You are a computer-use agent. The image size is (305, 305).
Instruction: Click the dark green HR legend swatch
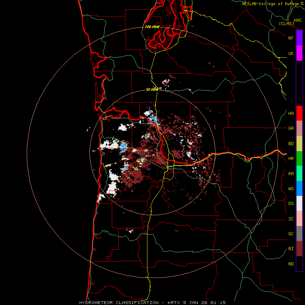(x=299, y=159)
